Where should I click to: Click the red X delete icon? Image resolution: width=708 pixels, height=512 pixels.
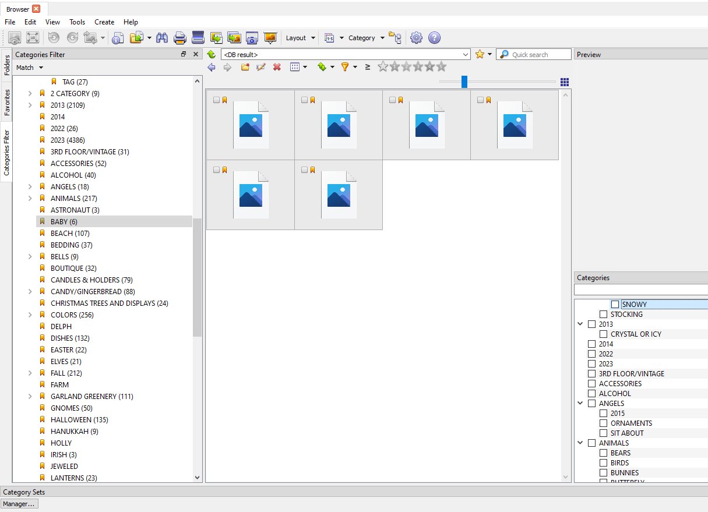(277, 67)
